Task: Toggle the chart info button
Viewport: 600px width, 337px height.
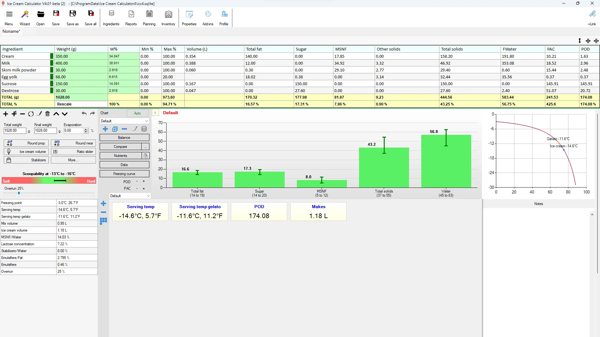Action: (x=155, y=113)
